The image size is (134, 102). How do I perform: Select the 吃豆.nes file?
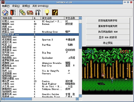[x=7, y=45]
